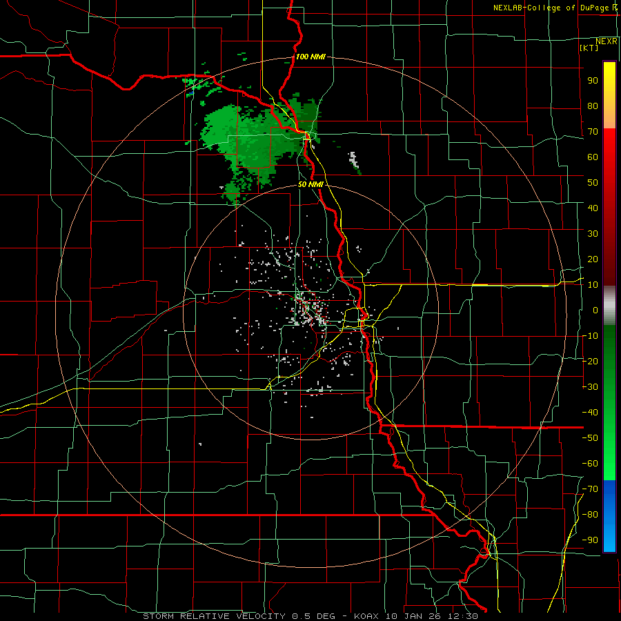Click the Storm Relative Velocity caption at bottom
The width and height of the screenshot is (621, 621).
[310, 616]
